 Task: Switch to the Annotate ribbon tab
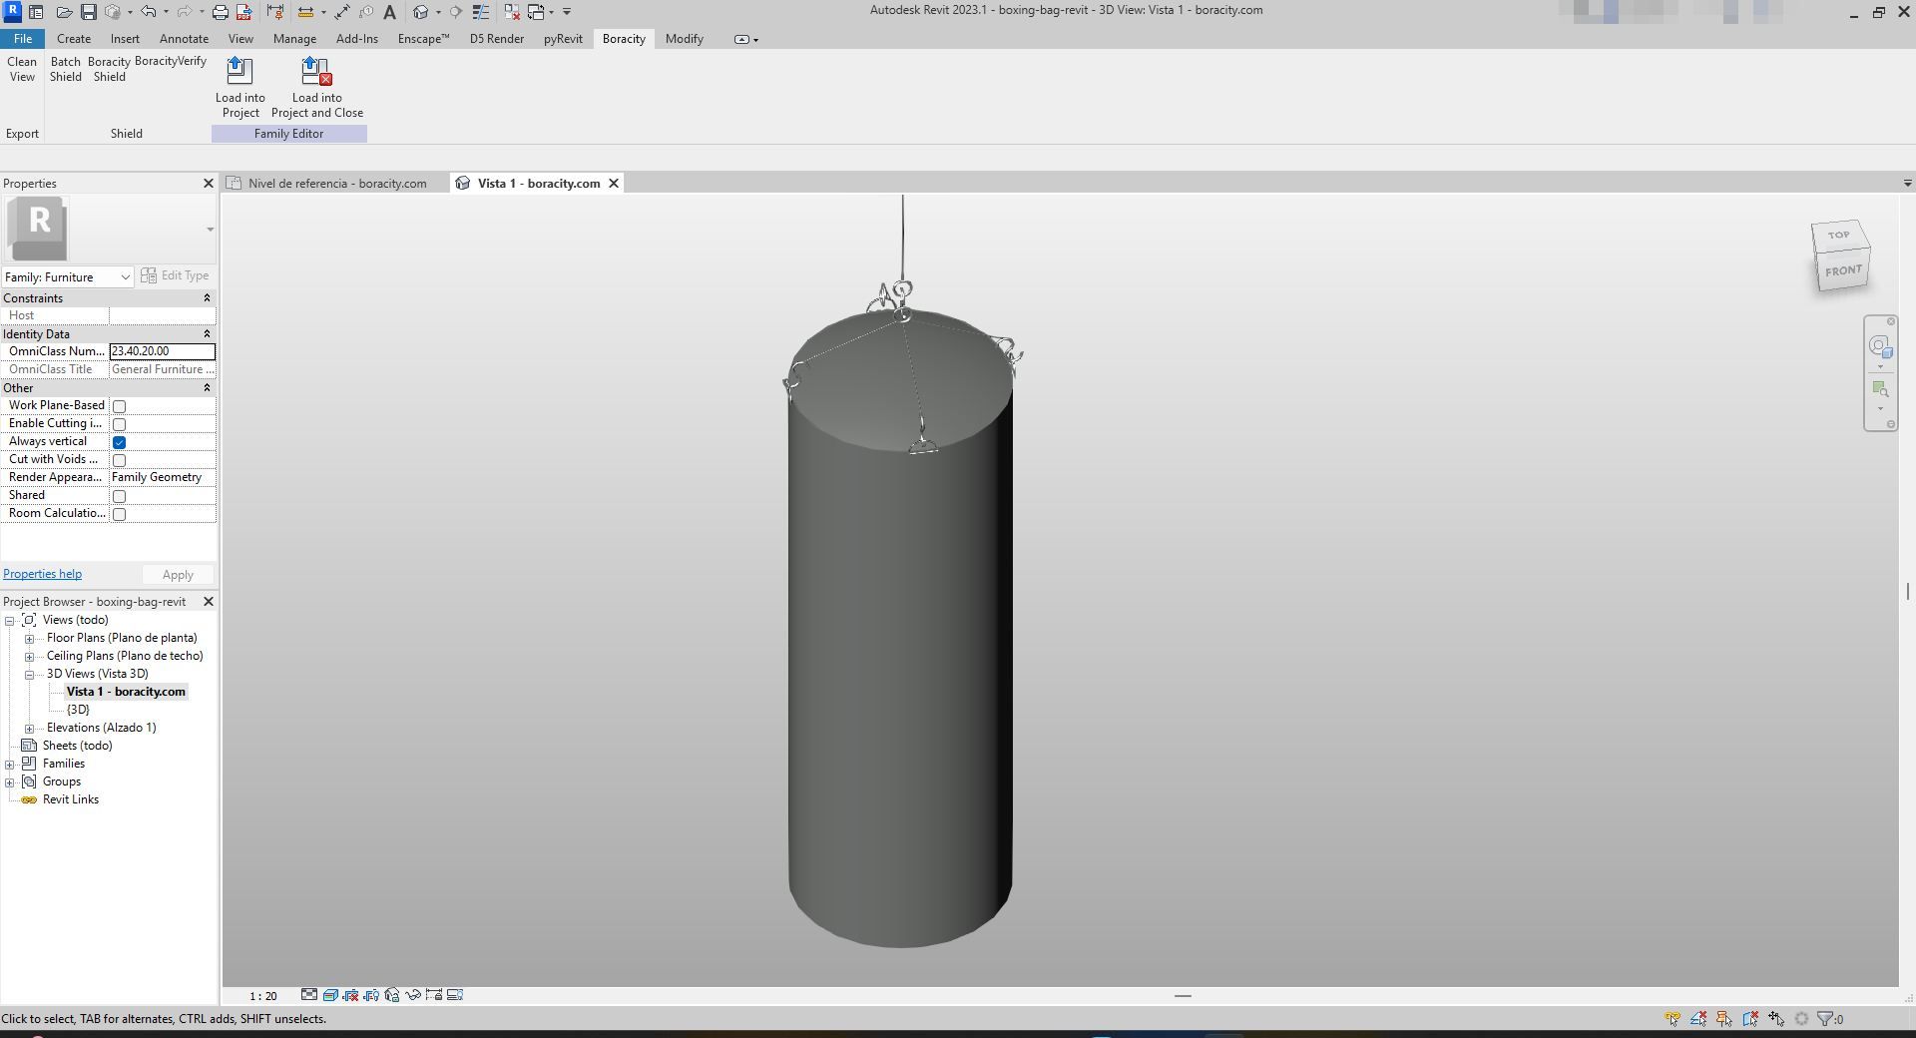(184, 39)
